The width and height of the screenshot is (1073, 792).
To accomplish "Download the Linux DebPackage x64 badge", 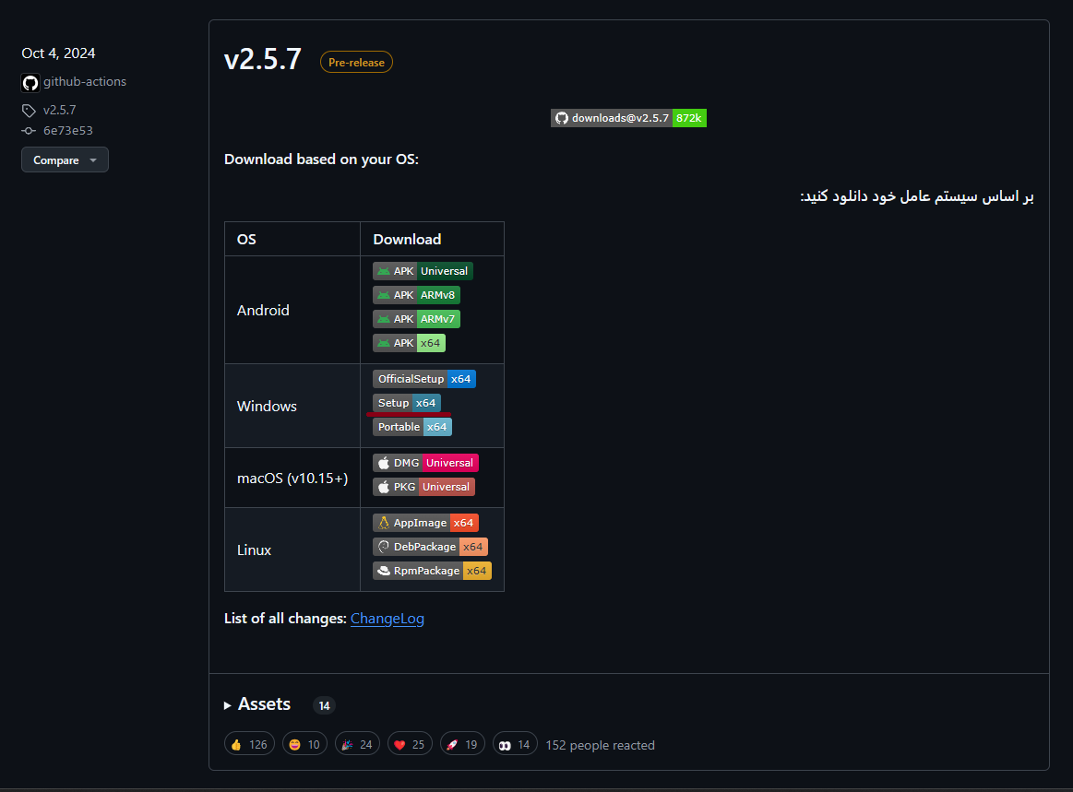I will click(430, 547).
